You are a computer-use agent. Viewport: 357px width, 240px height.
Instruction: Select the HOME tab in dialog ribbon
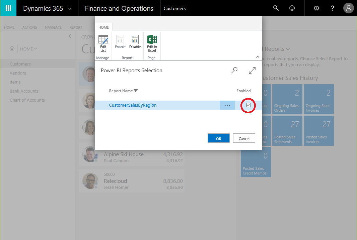103,27
